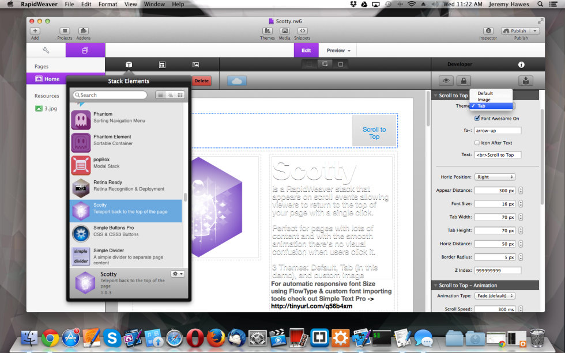Select Tab theme option
Viewport: 565px width, 353px height.
[x=491, y=106]
